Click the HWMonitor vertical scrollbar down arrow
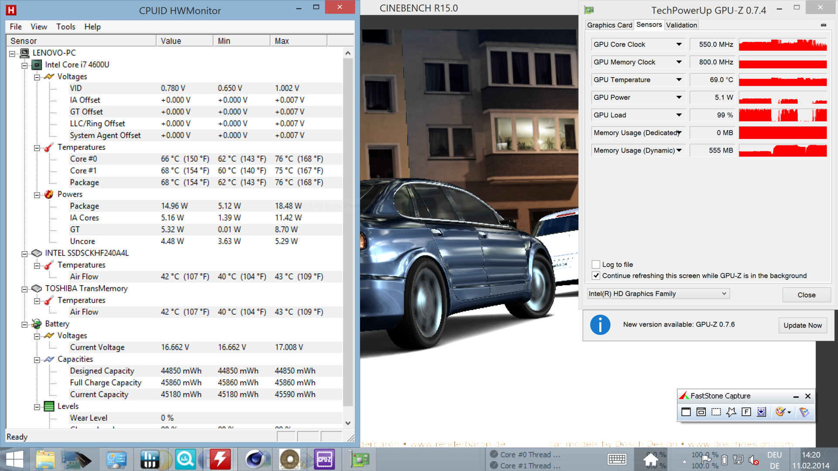The image size is (838, 471). pos(348,423)
